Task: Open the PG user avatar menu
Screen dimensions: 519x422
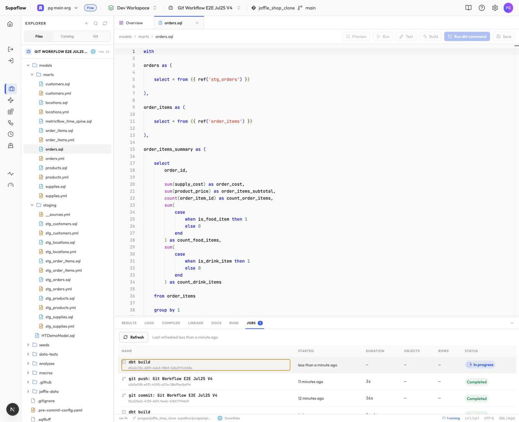Action: [508, 8]
